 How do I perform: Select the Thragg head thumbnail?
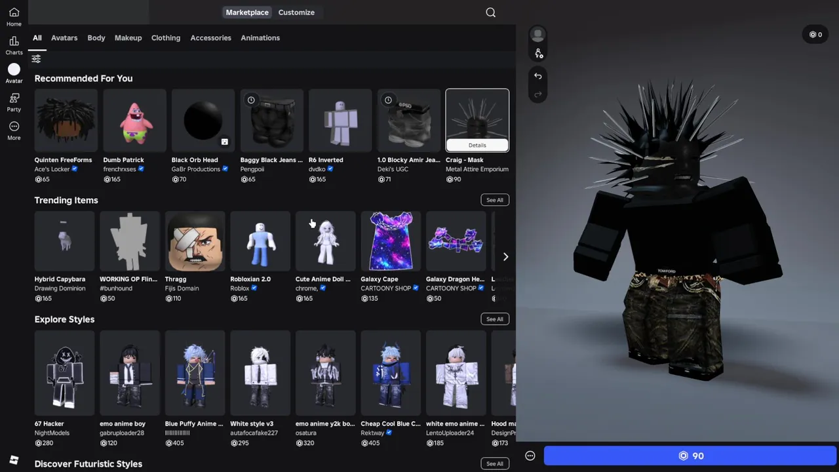point(195,241)
